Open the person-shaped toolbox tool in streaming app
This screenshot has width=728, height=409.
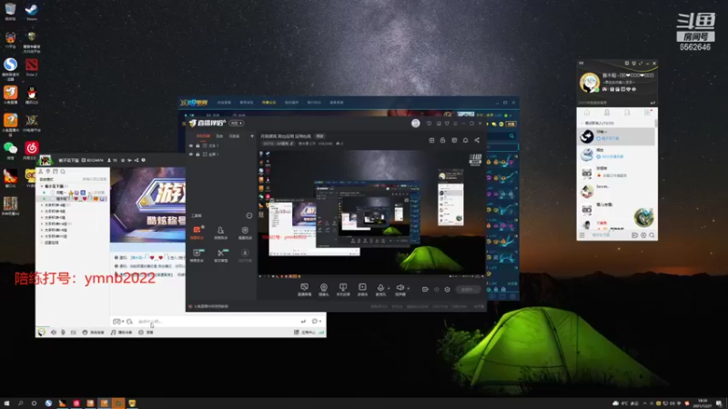tap(220, 233)
